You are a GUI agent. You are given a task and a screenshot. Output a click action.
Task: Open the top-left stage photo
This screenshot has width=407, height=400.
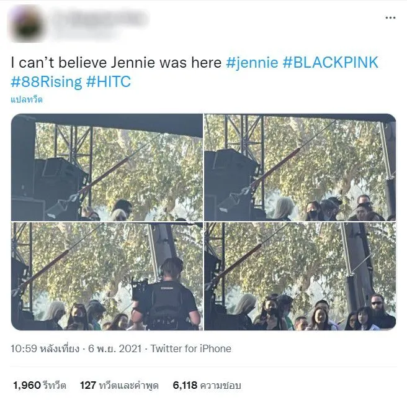click(107, 167)
